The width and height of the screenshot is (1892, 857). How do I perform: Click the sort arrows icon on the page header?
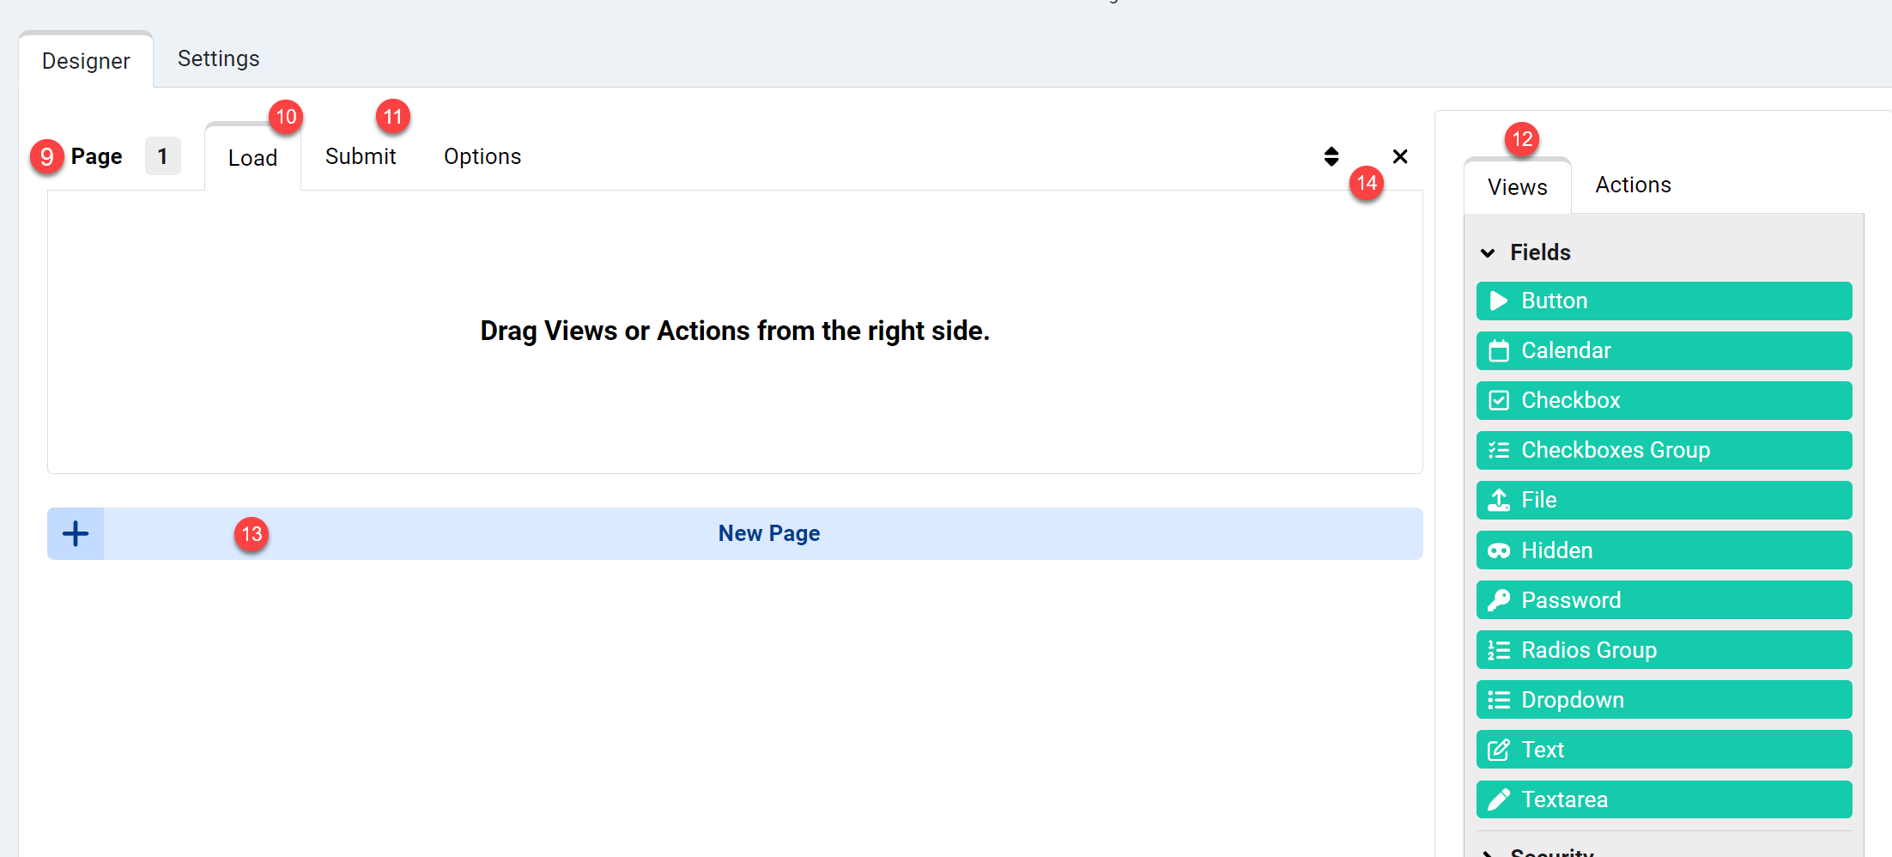point(1331,156)
